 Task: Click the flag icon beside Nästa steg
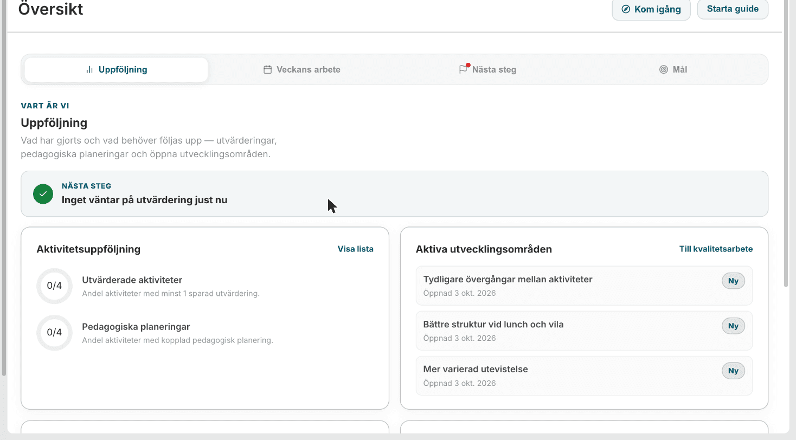click(x=463, y=69)
